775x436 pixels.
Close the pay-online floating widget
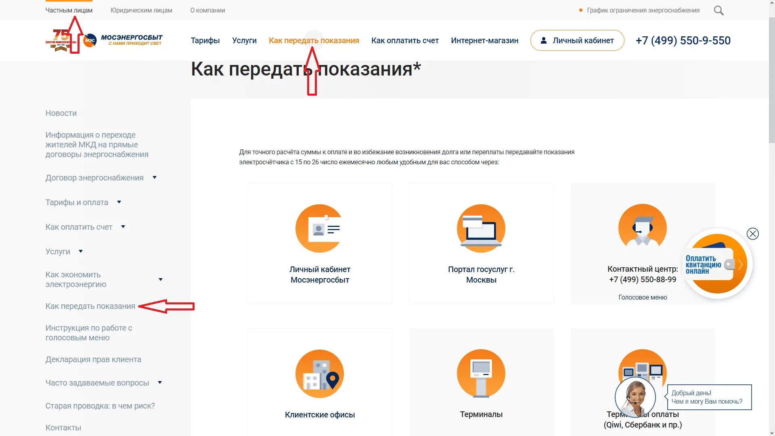[752, 234]
